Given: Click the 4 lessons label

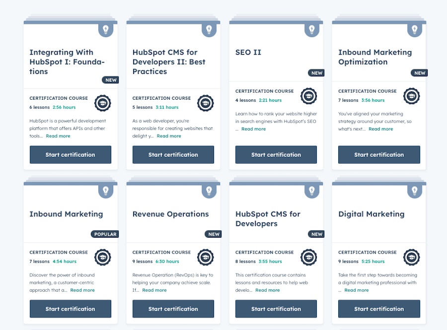Looking at the screenshot, I should coord(246,100).
